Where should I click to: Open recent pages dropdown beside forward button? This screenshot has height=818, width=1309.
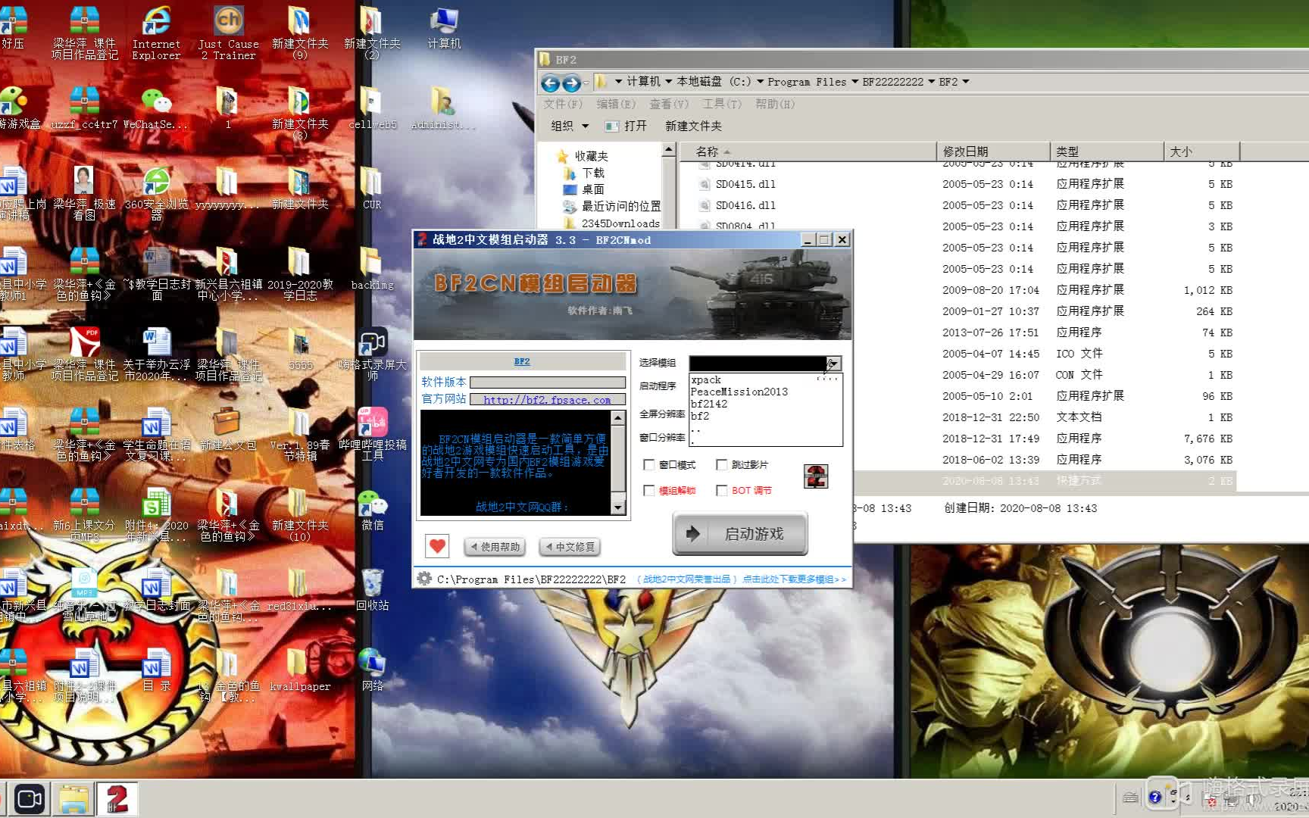pos(587,83)
